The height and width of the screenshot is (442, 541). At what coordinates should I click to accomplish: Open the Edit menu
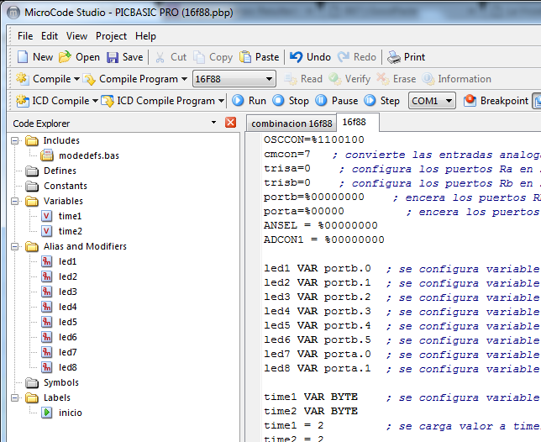pos(50,36)
